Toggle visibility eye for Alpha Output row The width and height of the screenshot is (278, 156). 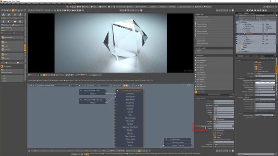click(237, 24)
